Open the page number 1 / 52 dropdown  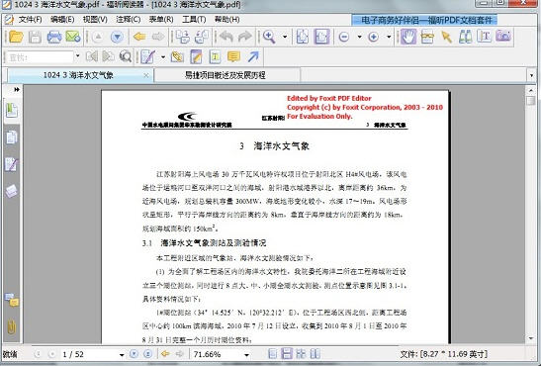tap(121, 354)
